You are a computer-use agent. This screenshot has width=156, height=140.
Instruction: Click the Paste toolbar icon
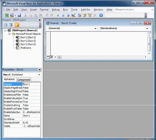(35, 15)
